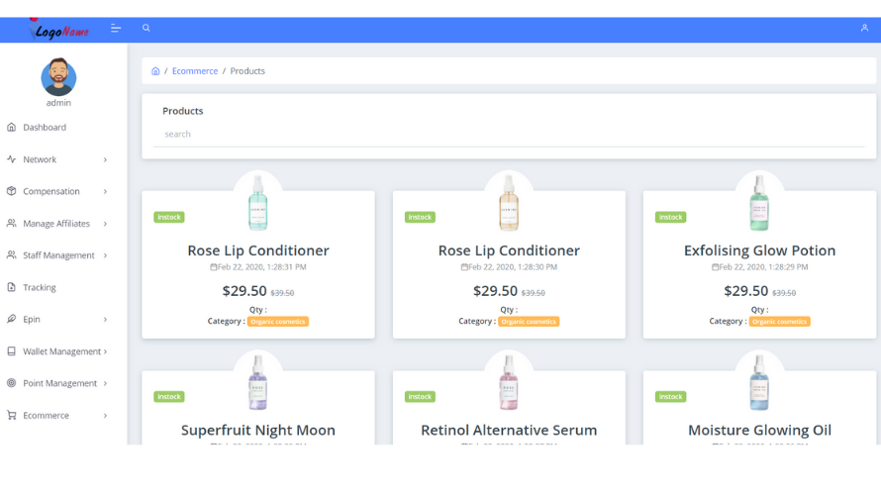Screen dimensions: 881x495
Task: Click the admin avatar picture
Action: [58, 77]
